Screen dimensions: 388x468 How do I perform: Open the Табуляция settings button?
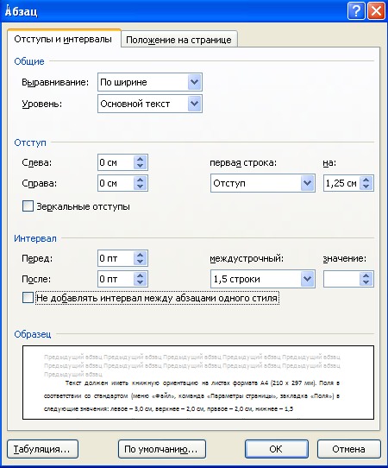42,449
